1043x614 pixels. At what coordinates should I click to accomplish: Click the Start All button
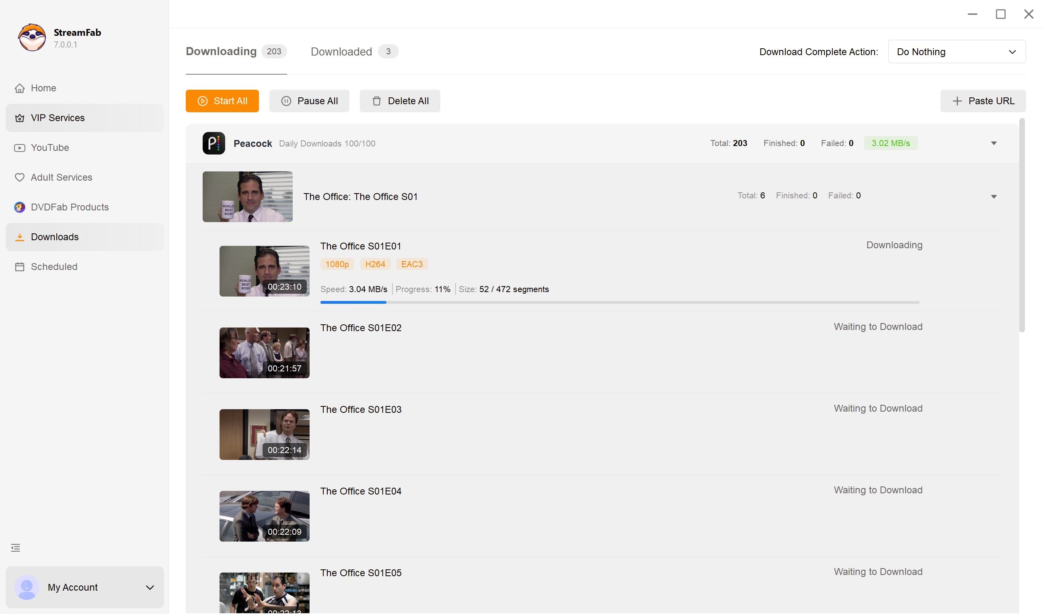222,101
